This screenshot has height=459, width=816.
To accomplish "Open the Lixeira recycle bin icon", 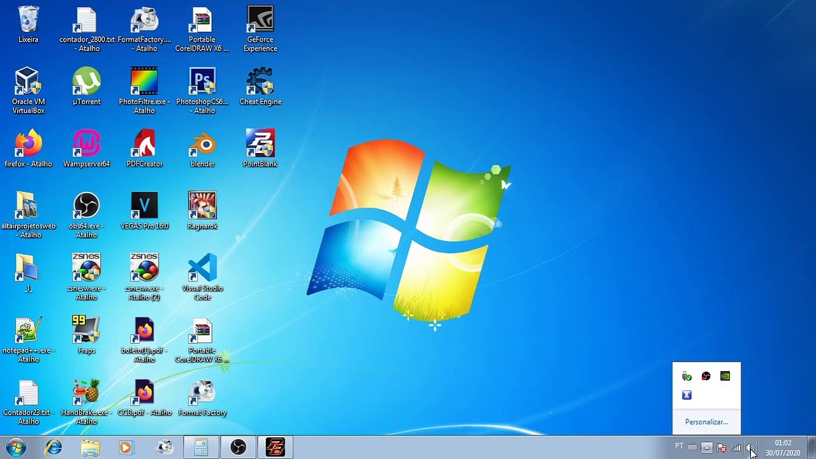I will pyautogui.click(x=28, y=25).
